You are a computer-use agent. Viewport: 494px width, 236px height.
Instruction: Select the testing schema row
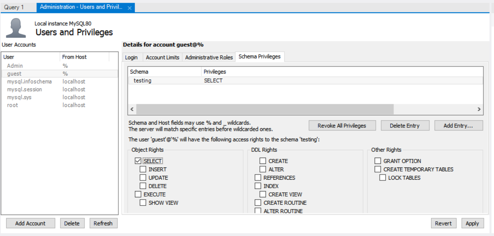pos(305,81)
